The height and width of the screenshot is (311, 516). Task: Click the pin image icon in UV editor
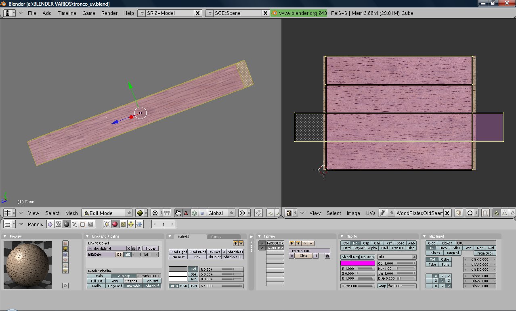[x=382, y=213]
